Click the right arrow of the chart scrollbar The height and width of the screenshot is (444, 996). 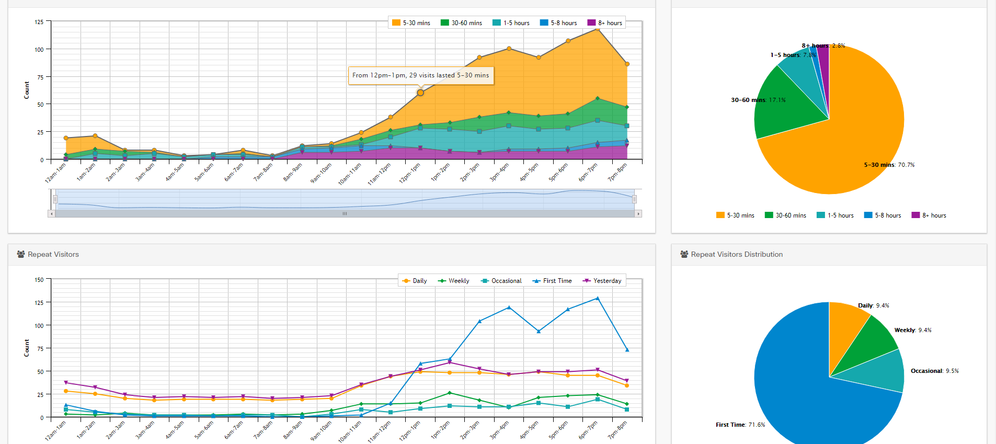[638, 214]
